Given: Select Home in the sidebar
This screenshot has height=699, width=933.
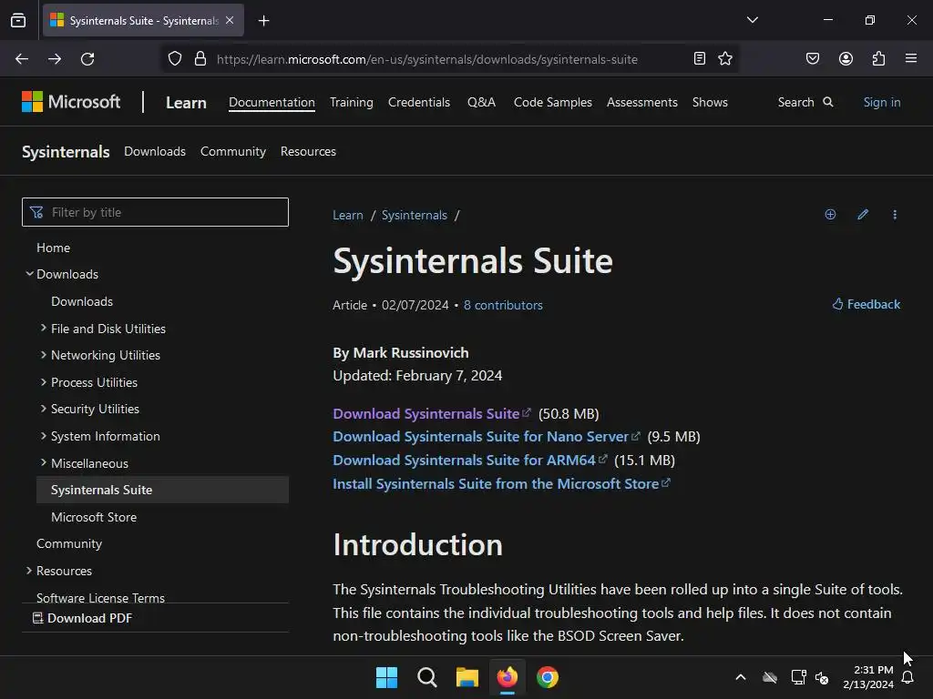Looking at the screenshot, I should (x=54, y=248).
